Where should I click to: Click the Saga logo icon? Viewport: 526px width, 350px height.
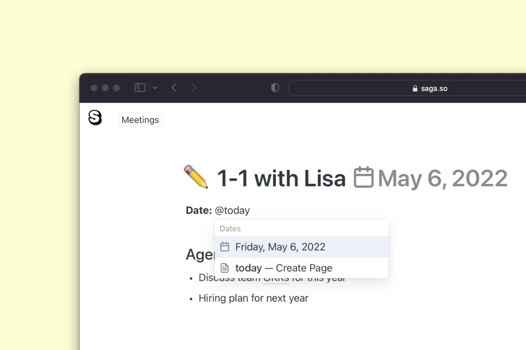point(95,118)
